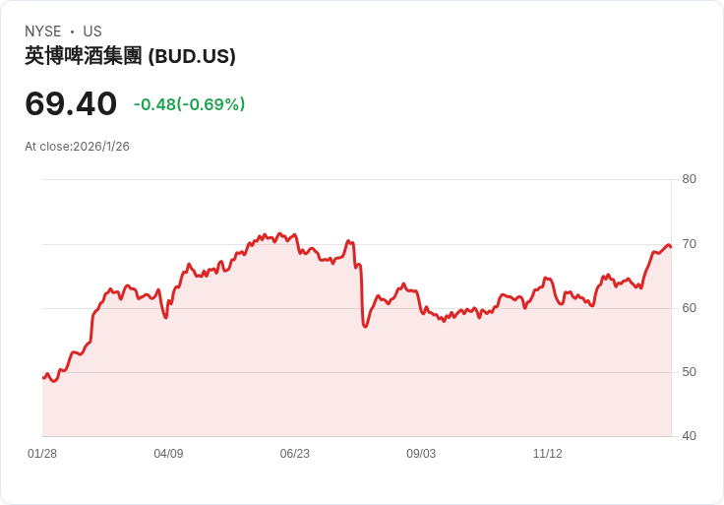Click the 70 y-axis label
The width and height of the screenshot is (724, 505).
(x=690, y=243)
